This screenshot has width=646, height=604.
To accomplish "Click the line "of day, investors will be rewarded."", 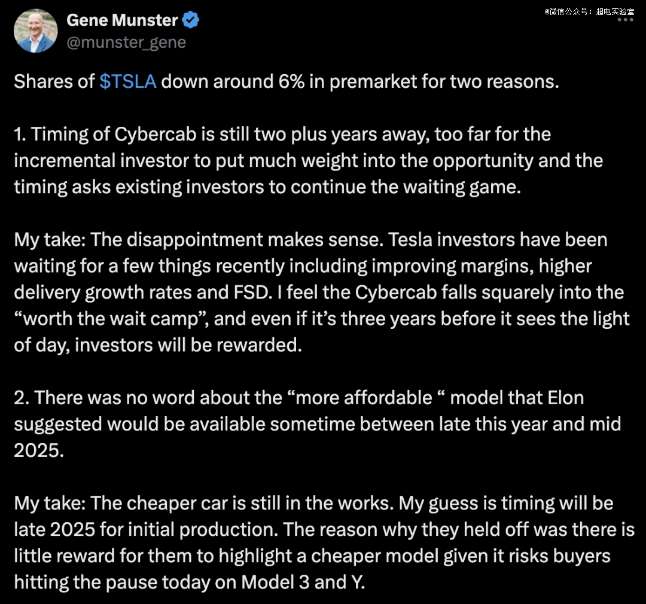I will [x=158, y=345].
